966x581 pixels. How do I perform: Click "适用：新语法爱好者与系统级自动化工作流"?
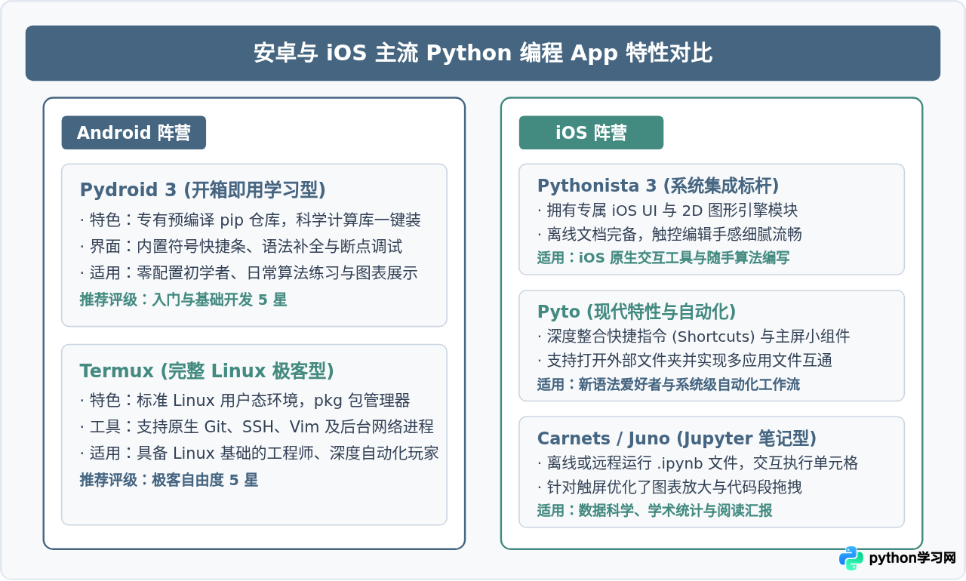[669, 385]
